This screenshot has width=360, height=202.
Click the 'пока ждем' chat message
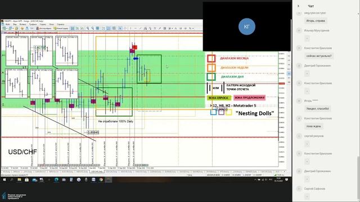pyautogui.click(x=313, y=126)
